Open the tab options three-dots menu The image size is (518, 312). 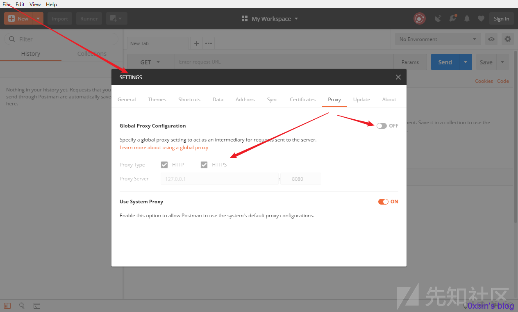tap(209, 43)
